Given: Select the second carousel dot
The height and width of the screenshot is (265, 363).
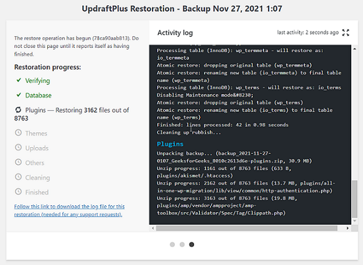Looking at the screenshot, I should pos(182,245).
